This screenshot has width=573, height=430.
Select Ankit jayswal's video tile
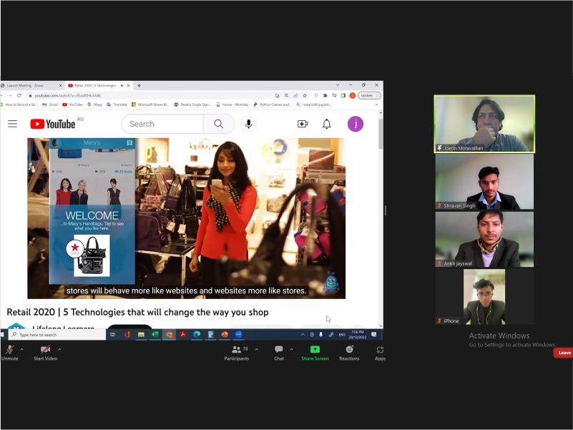pos(484,239)
